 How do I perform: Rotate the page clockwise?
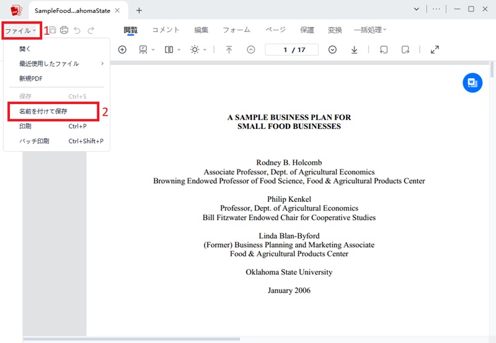[405, 50]
